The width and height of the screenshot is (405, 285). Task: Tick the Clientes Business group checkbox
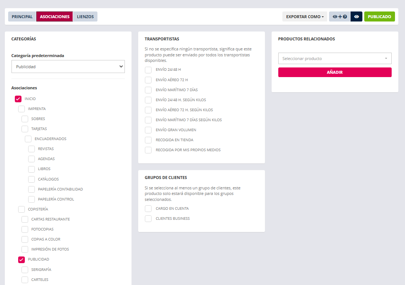click(x=148, y=219)
